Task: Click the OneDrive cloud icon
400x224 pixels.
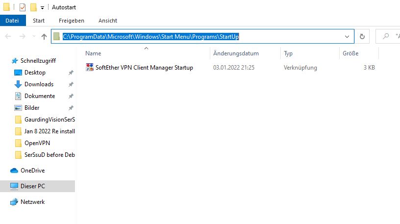Action: pos(14,171)
